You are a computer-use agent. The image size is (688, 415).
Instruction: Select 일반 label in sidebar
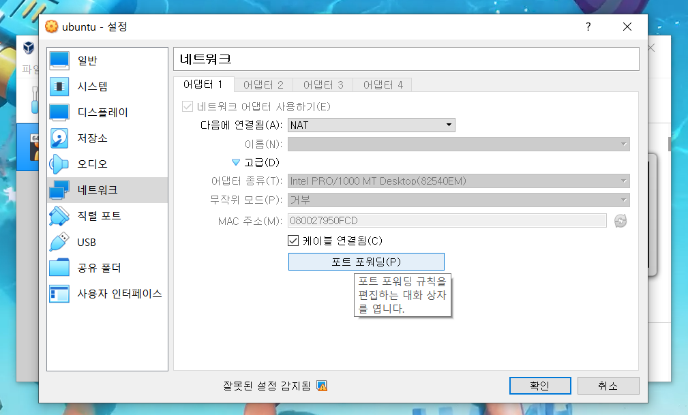click(x=87, y=61)
